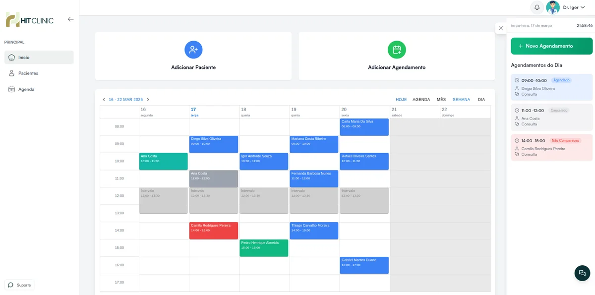Open the red Camila Rodrigues Pereira appointment
Image resolution: width=595 pixels, height=295 pixels.
(x=213, y=231)
